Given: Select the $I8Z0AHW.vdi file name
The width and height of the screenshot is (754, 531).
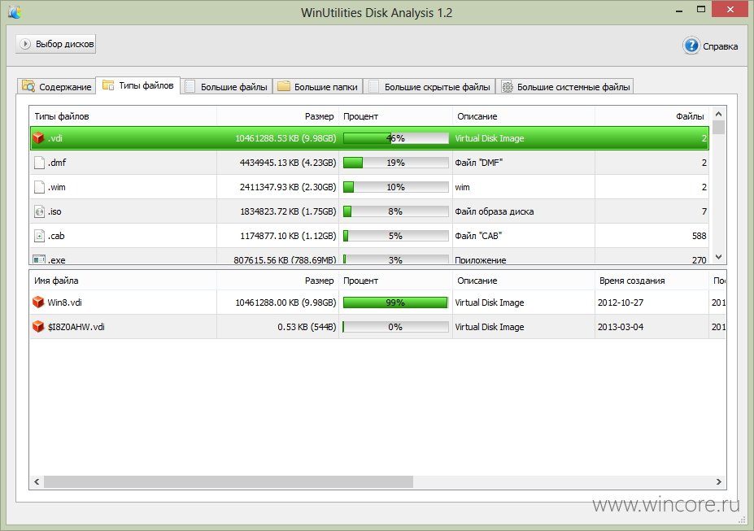Looking at the screenshot, I should 76,327.
